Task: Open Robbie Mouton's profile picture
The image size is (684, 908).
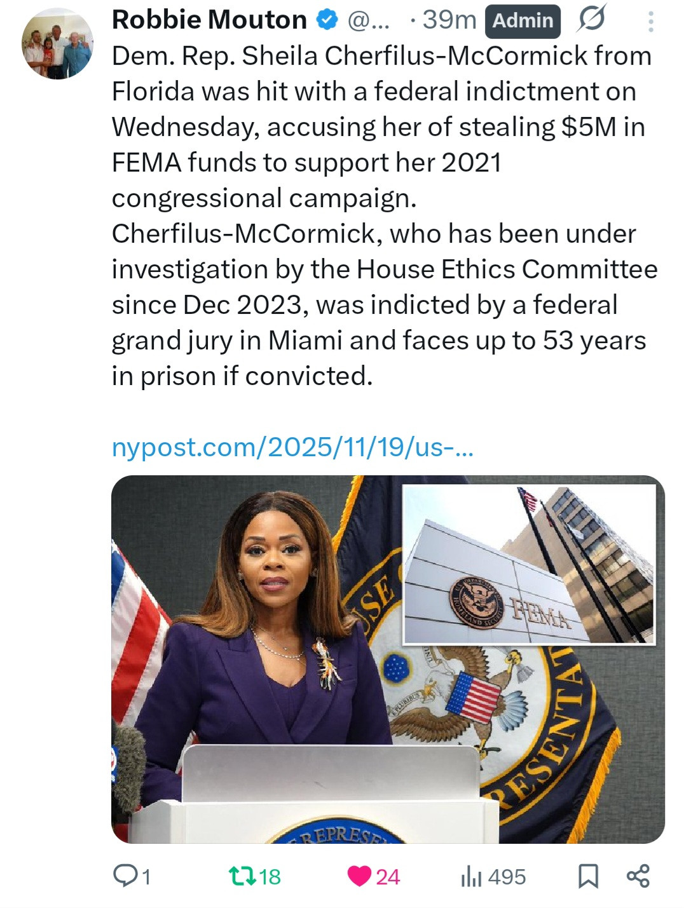Action: pos(57,44)
